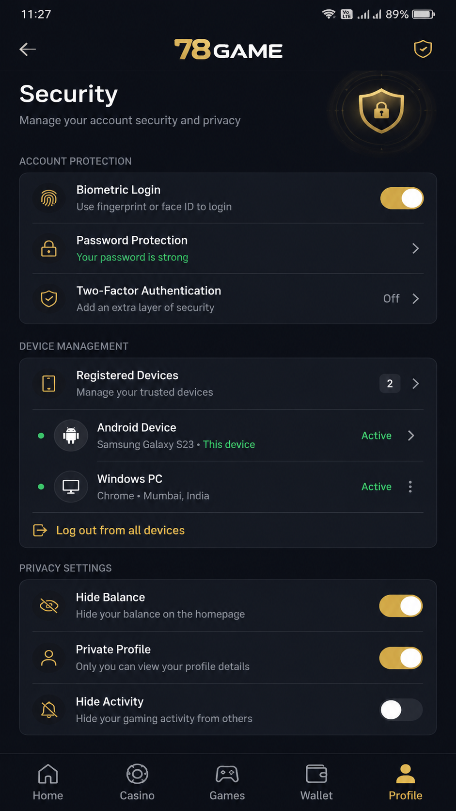This screenshot has height=811, width=456.
Task: Tap the shield checkmark icon in header
Action: pos(423,49)
